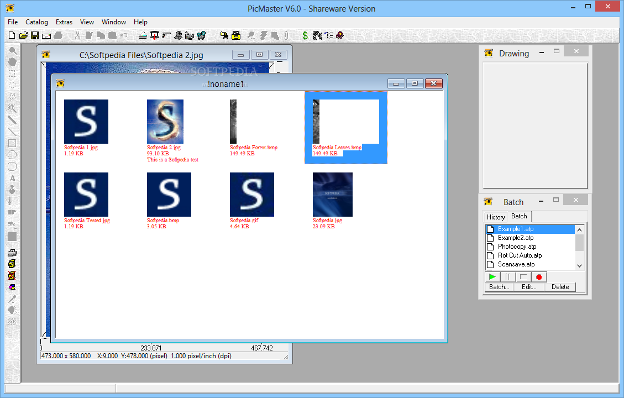Acquire image with the scanner icon
Viewport: 624px width, 398px height.
(143, 35)
